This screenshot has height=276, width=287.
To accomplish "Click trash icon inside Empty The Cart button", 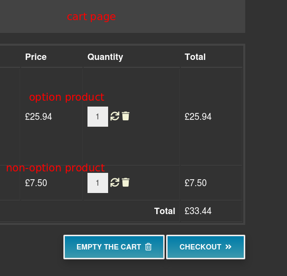I will (x=148, y=247).
